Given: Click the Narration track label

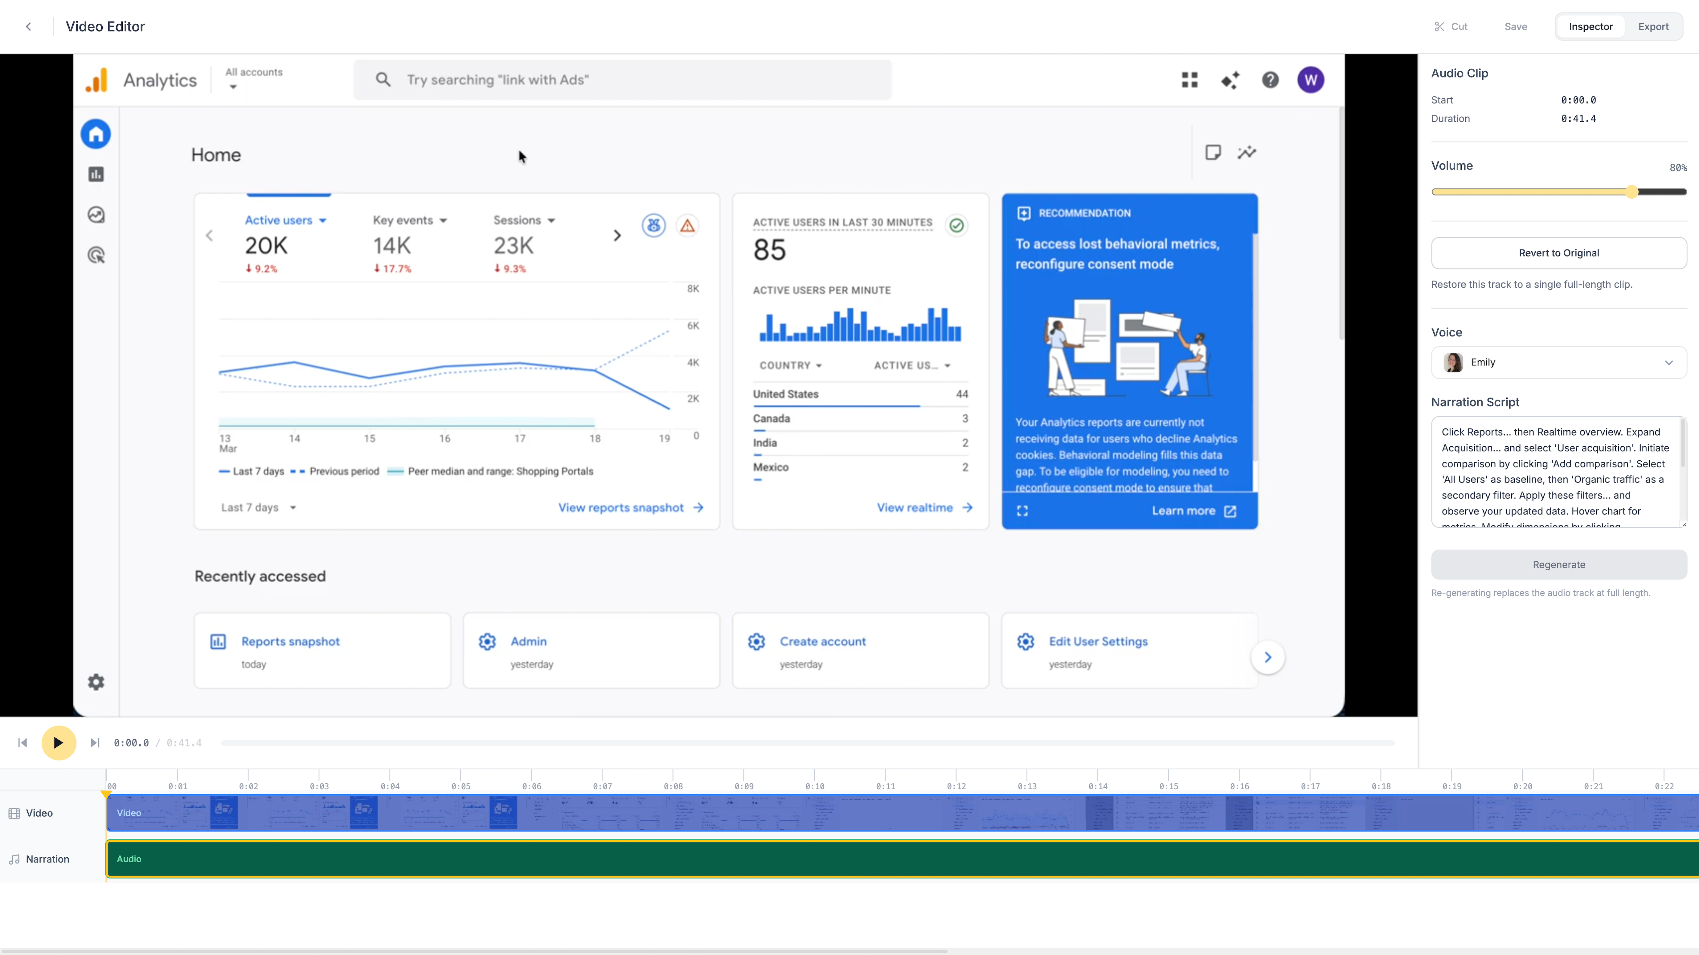Looking at the screenshot, I should tap(39, 859).
